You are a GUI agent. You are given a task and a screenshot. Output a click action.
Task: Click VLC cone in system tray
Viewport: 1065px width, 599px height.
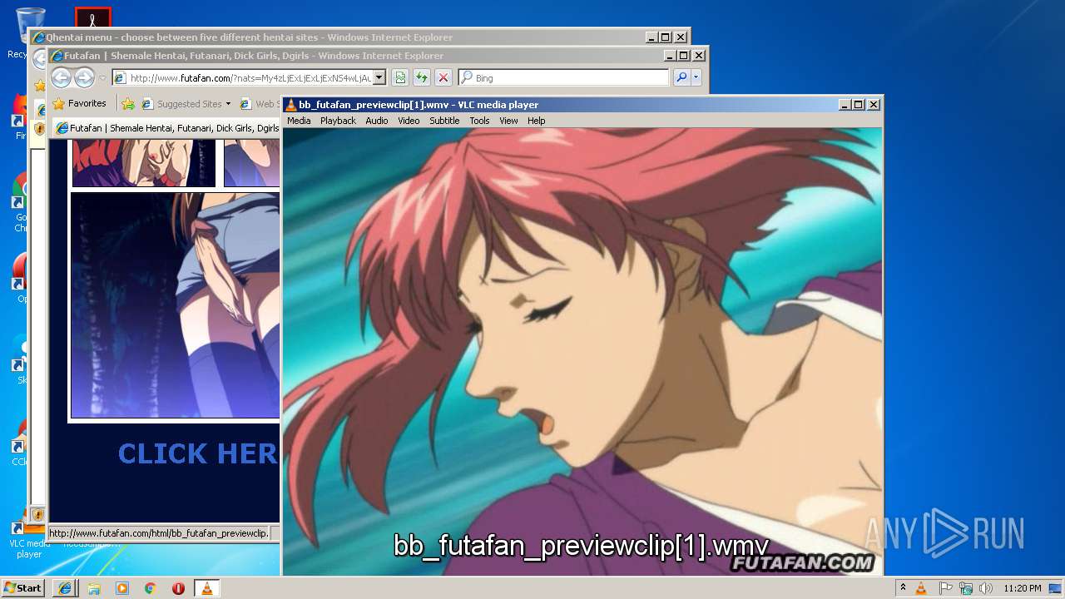point(921,588)
